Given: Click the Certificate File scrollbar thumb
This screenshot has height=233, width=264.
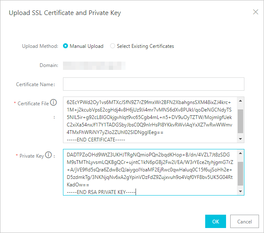Looking at the screenshot, I should point(240,121).
